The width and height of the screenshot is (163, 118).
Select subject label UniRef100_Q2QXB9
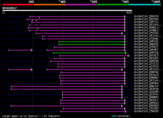146,92
